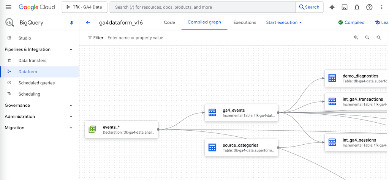
Task: Open the notifications bell
Action: 357,7
